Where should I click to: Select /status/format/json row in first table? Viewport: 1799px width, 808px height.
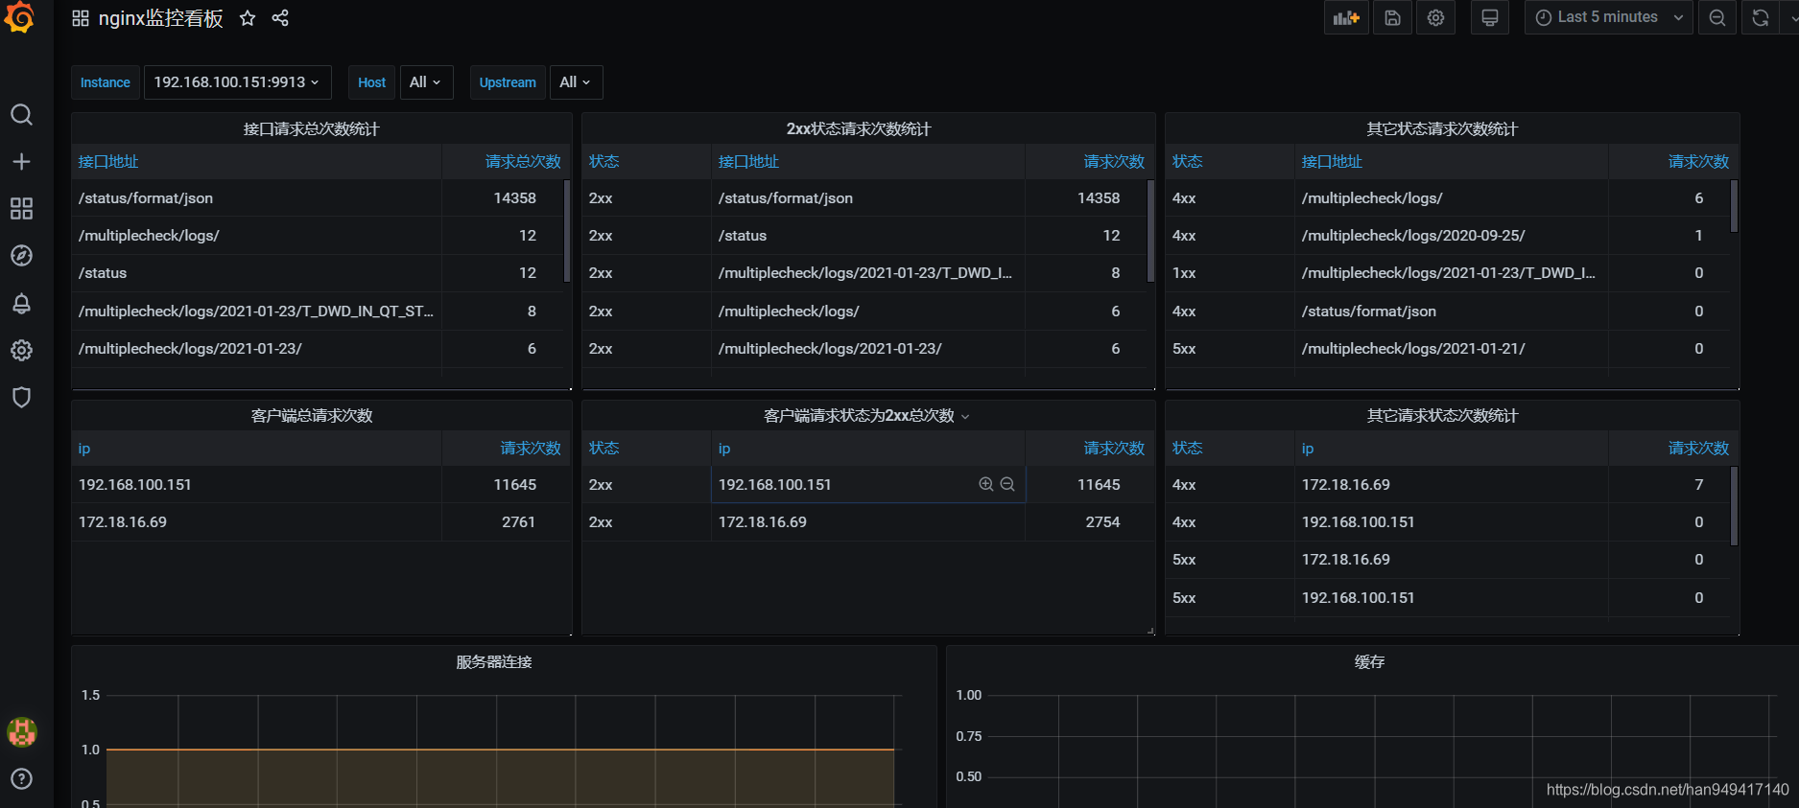tap(256, 197)
